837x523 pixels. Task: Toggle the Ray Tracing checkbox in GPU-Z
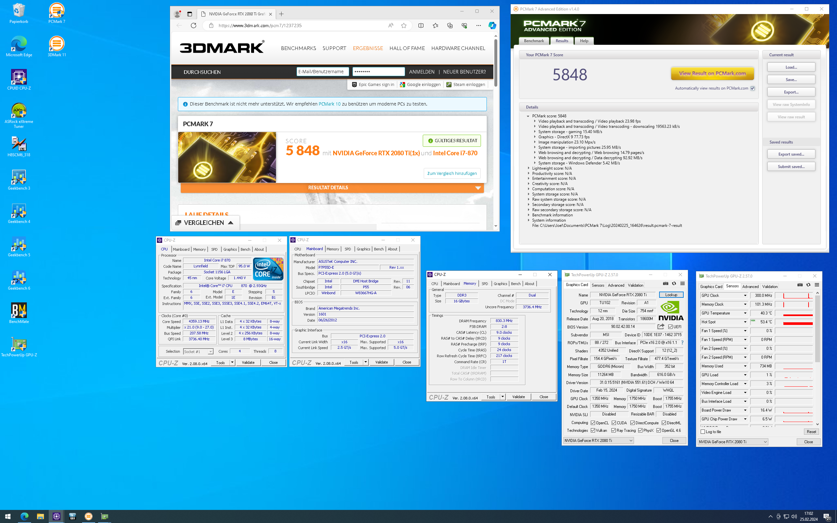614,430
